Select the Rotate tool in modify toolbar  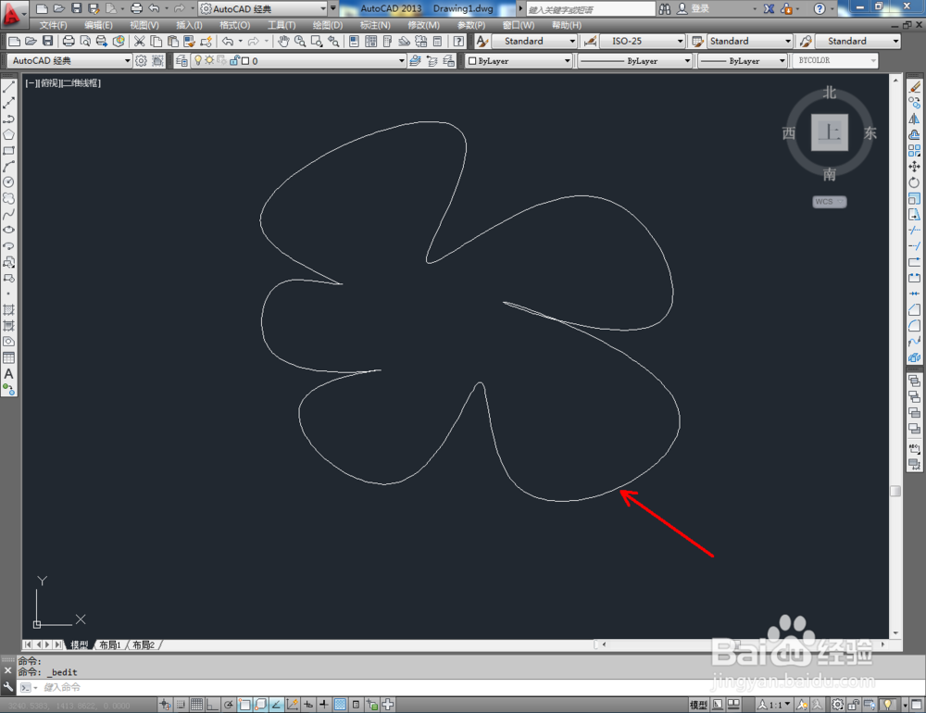tap(914, 182)
